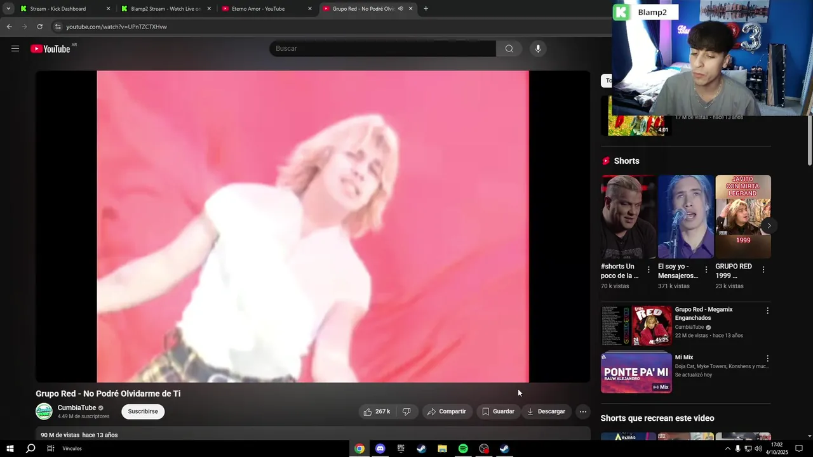The width and height of the screenshot is (813, 457).
Task: Open options for '#shorts Un poco' short
Action: pos(648,270)
